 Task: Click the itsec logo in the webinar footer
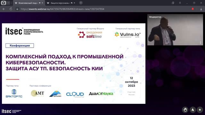coord(12,111)
